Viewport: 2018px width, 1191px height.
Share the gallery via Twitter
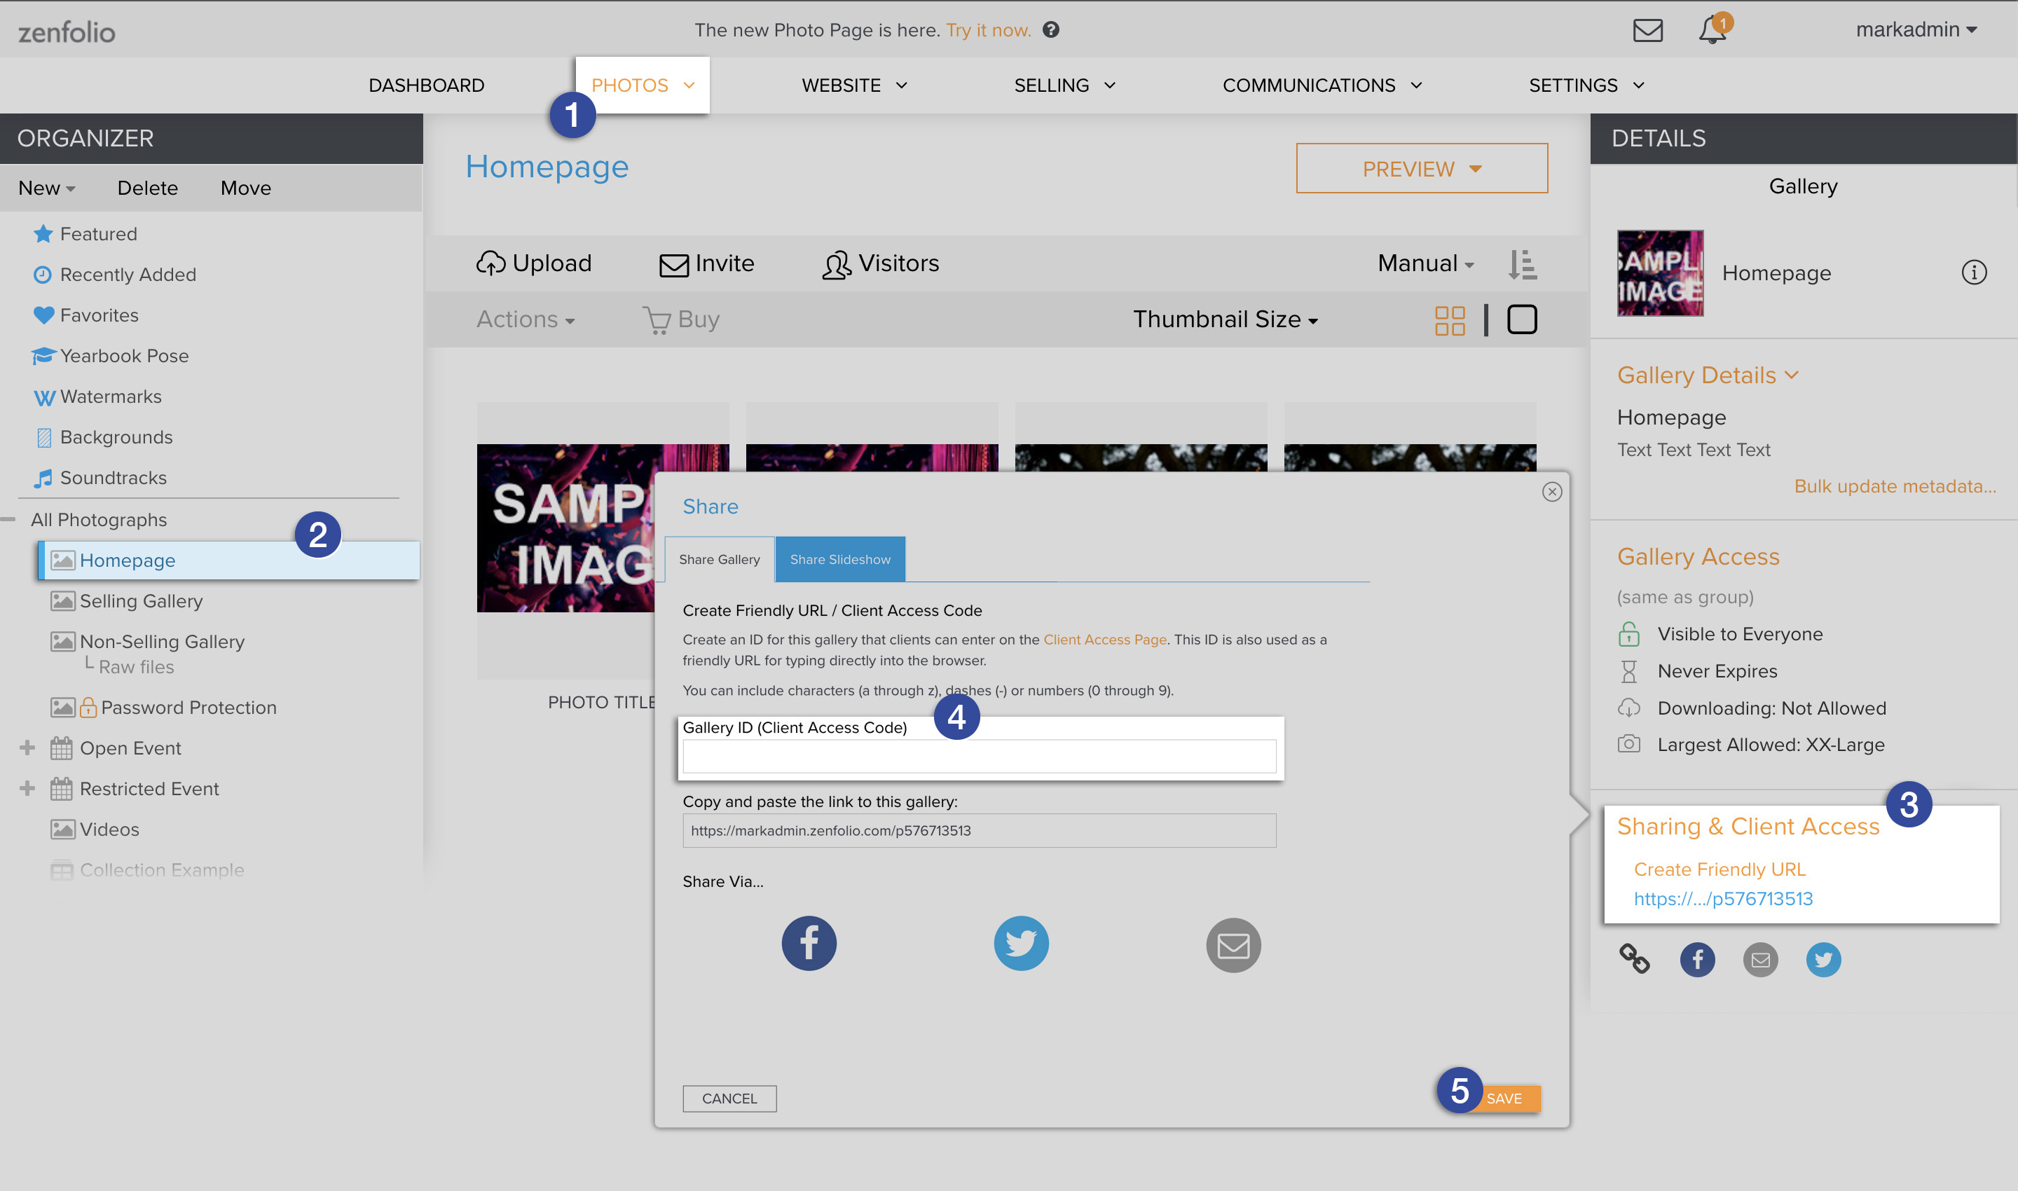(x=1021, y=943)
